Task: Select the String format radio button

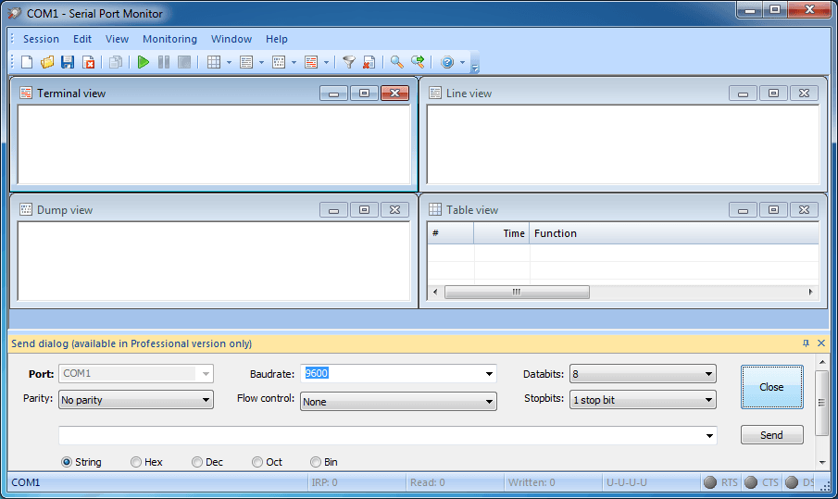Action: [x=67, y=462]
